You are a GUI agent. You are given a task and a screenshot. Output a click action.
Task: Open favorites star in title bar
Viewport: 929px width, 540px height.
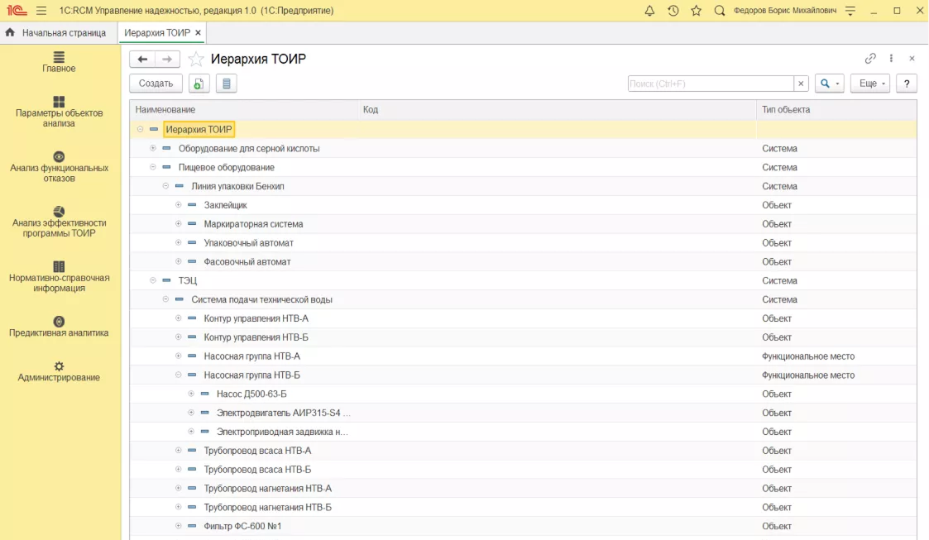pos(697,11)
